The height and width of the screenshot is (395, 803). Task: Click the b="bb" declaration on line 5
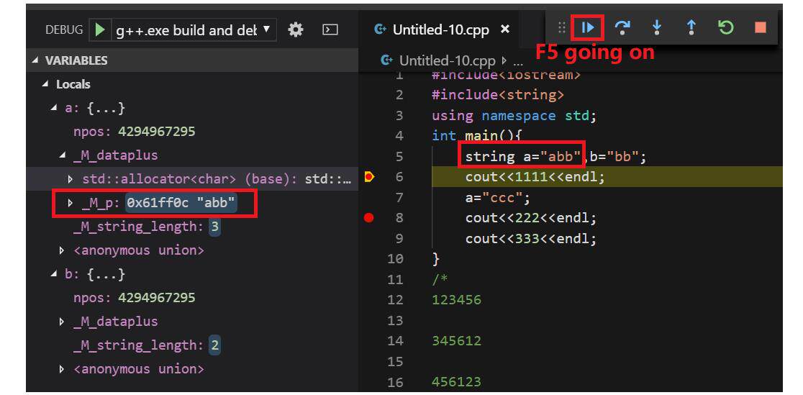click(614, 156)
